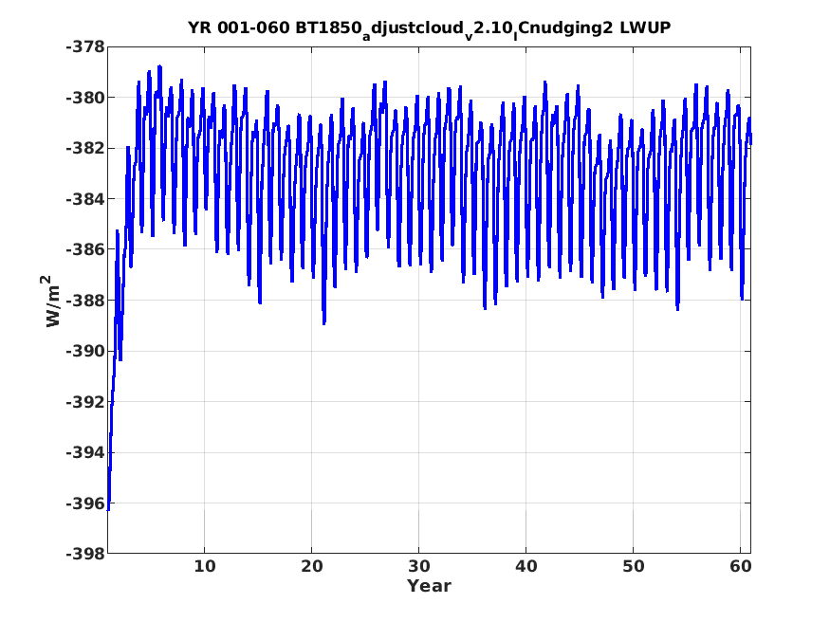Click the y-axis tick label -388
This screenshot has width=830, height=622.
coord(85,301)
